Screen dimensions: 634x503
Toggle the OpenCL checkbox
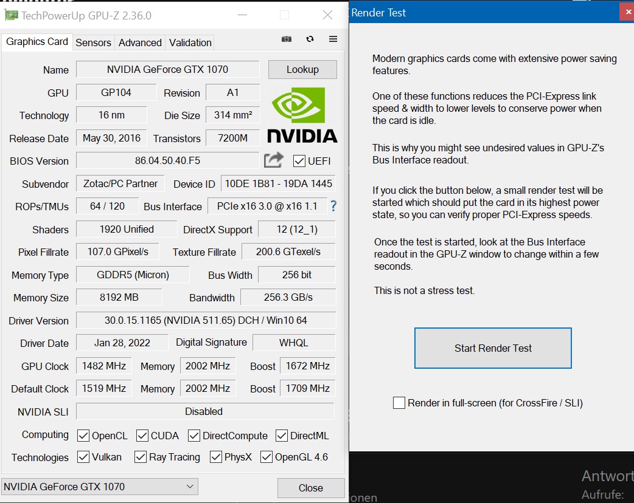tap(83, 436)
